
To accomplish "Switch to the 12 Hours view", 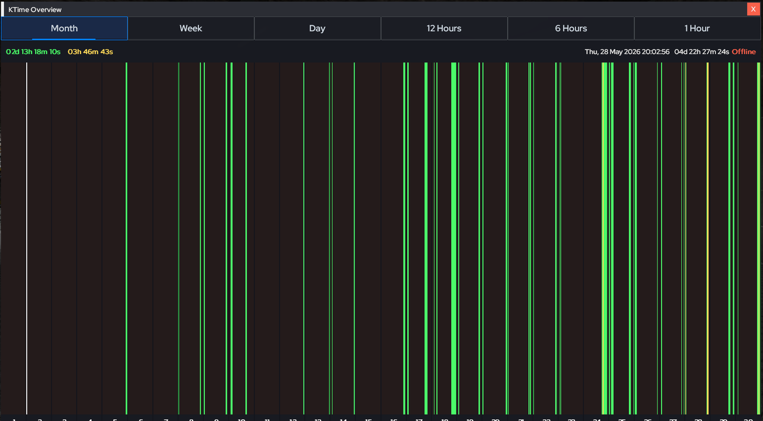I will point(444,28).
